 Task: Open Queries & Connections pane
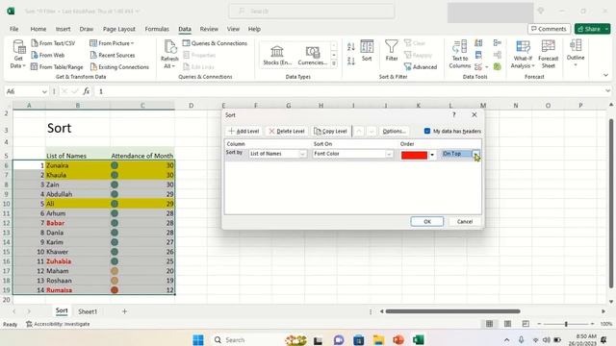point(215,43)
